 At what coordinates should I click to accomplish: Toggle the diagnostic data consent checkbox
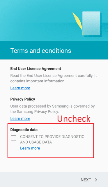coord(13,138)
